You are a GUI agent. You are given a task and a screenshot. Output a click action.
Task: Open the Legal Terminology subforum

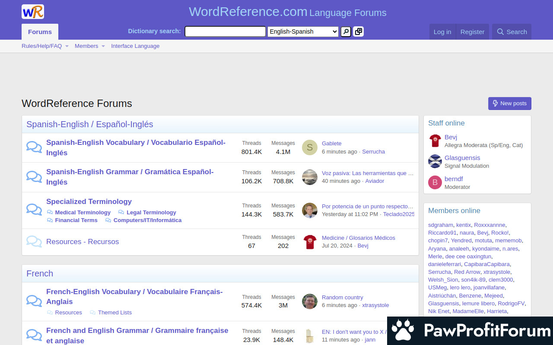[x=151, y=212]
